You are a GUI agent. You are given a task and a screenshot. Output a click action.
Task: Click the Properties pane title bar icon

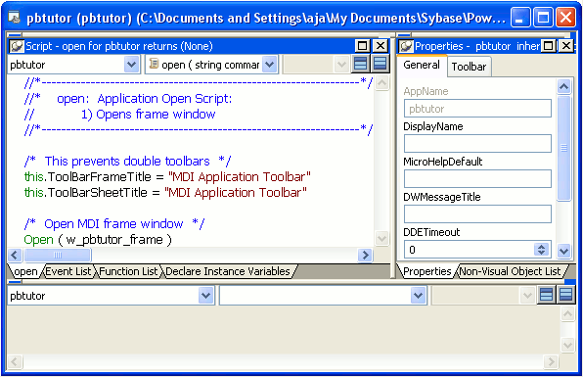coord(406,46)
